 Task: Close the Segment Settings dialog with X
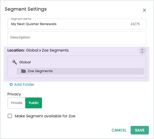(144, 10)
